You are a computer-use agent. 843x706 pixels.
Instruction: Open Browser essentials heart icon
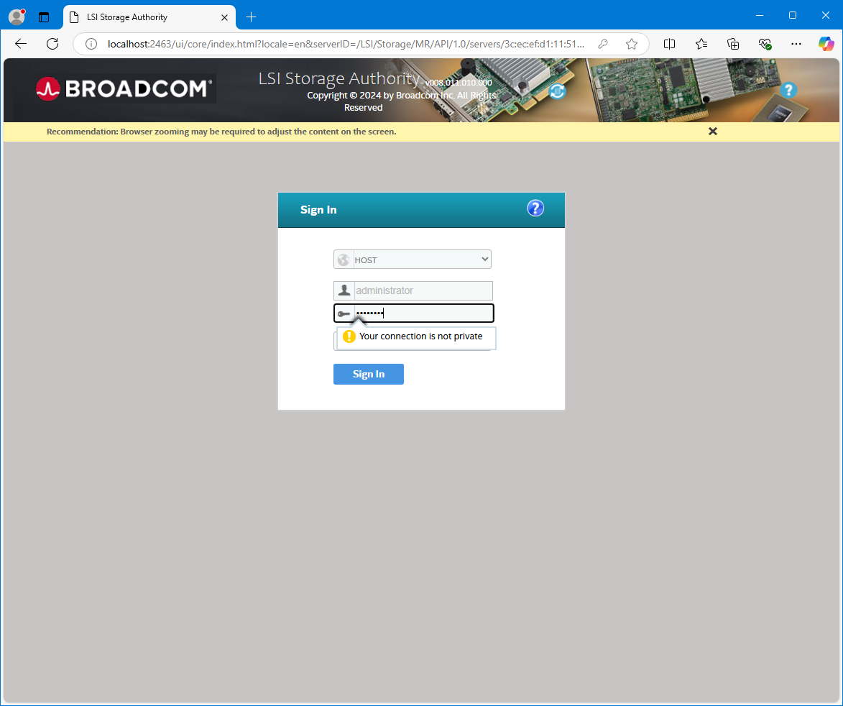click(765, 44)
